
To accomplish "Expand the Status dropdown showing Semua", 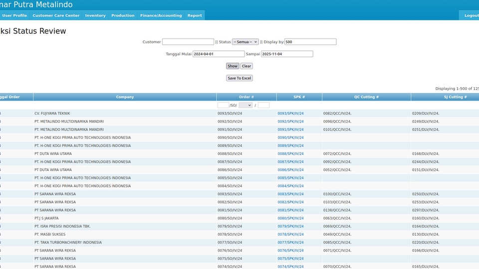I will [245, 42].
